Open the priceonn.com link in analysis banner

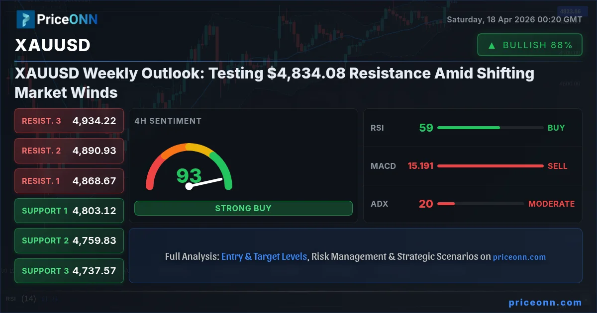click(x=519, y=257)
